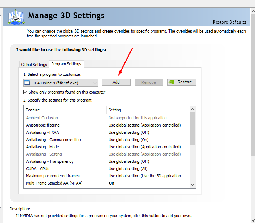Click the FIFA Online 4 program icon
This screenshot has width=255, height=223.
[x=27, y=83]
